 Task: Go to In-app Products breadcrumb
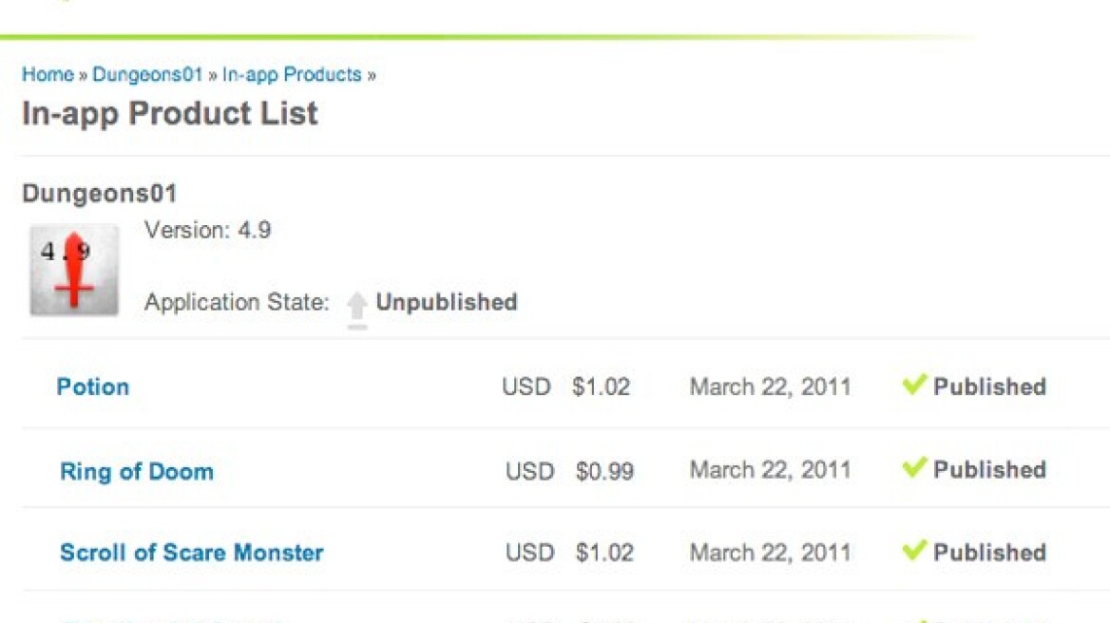click(x=292, y=74)
